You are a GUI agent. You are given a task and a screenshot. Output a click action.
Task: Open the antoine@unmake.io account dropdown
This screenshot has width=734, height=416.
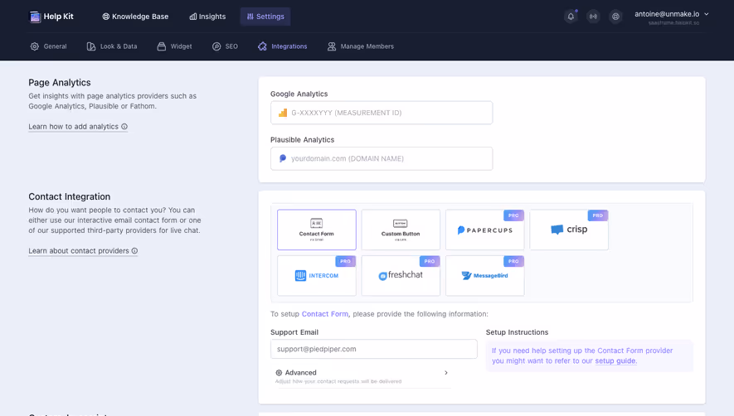pyautogui.click(x=671, y=17)
